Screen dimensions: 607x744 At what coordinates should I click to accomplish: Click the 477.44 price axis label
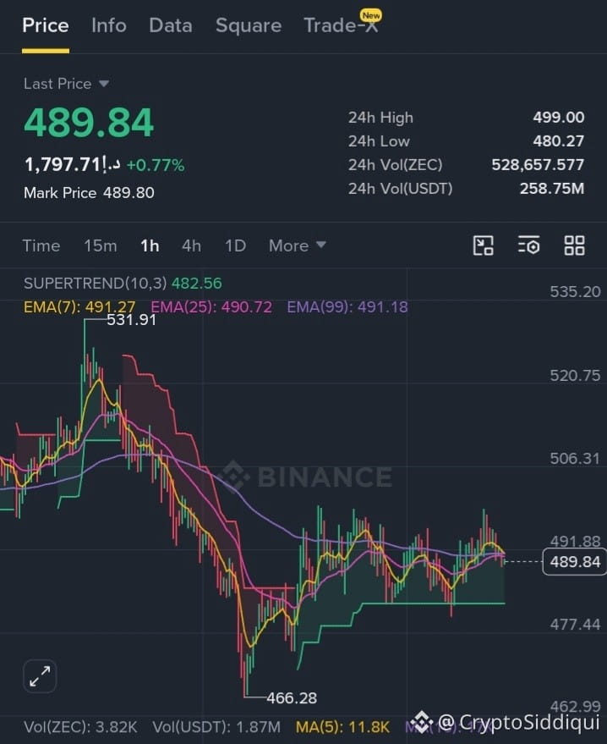[575, 625]
